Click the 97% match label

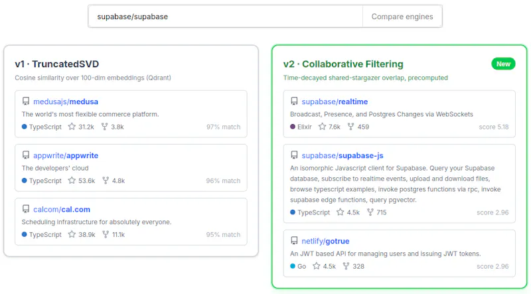pos(224,127)
